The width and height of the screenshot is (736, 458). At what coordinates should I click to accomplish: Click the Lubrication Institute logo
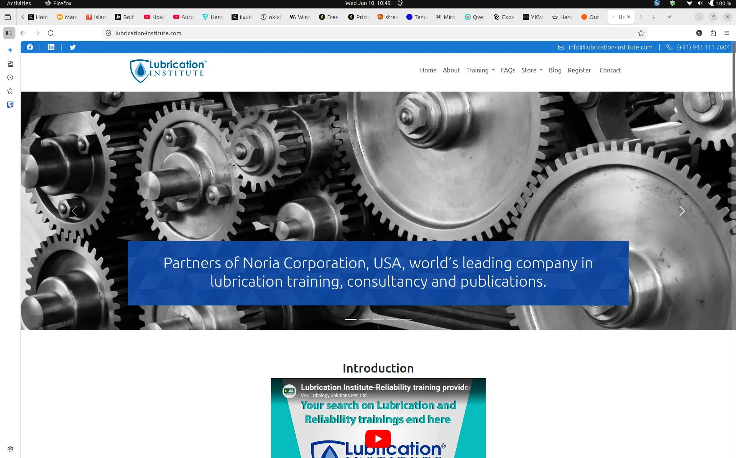coord(168,71)
